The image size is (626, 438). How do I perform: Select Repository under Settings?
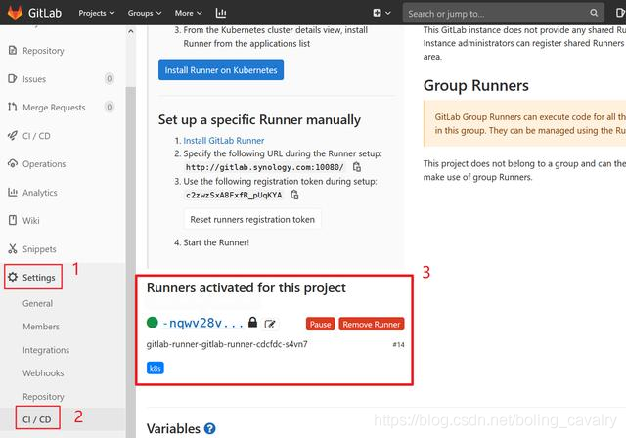point(43,397)
